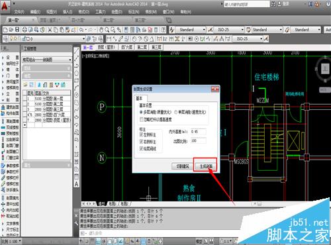Select the Table tool in draw toolbar
This screenshot has width=331, height=245.
pyautogui.click(x=76, y=177)
